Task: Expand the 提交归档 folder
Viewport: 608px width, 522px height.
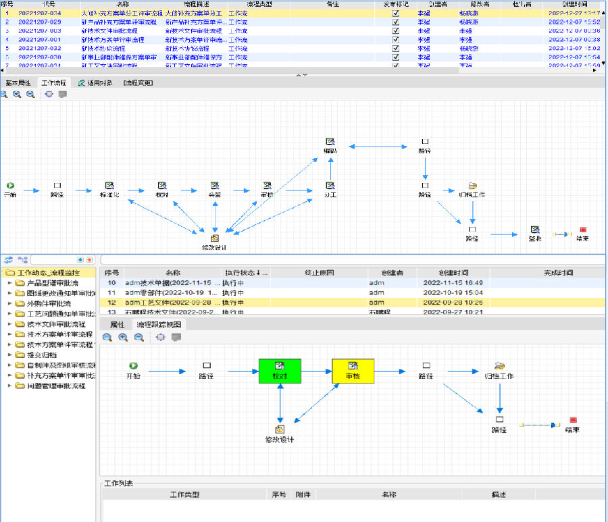Action: (10, 355)
